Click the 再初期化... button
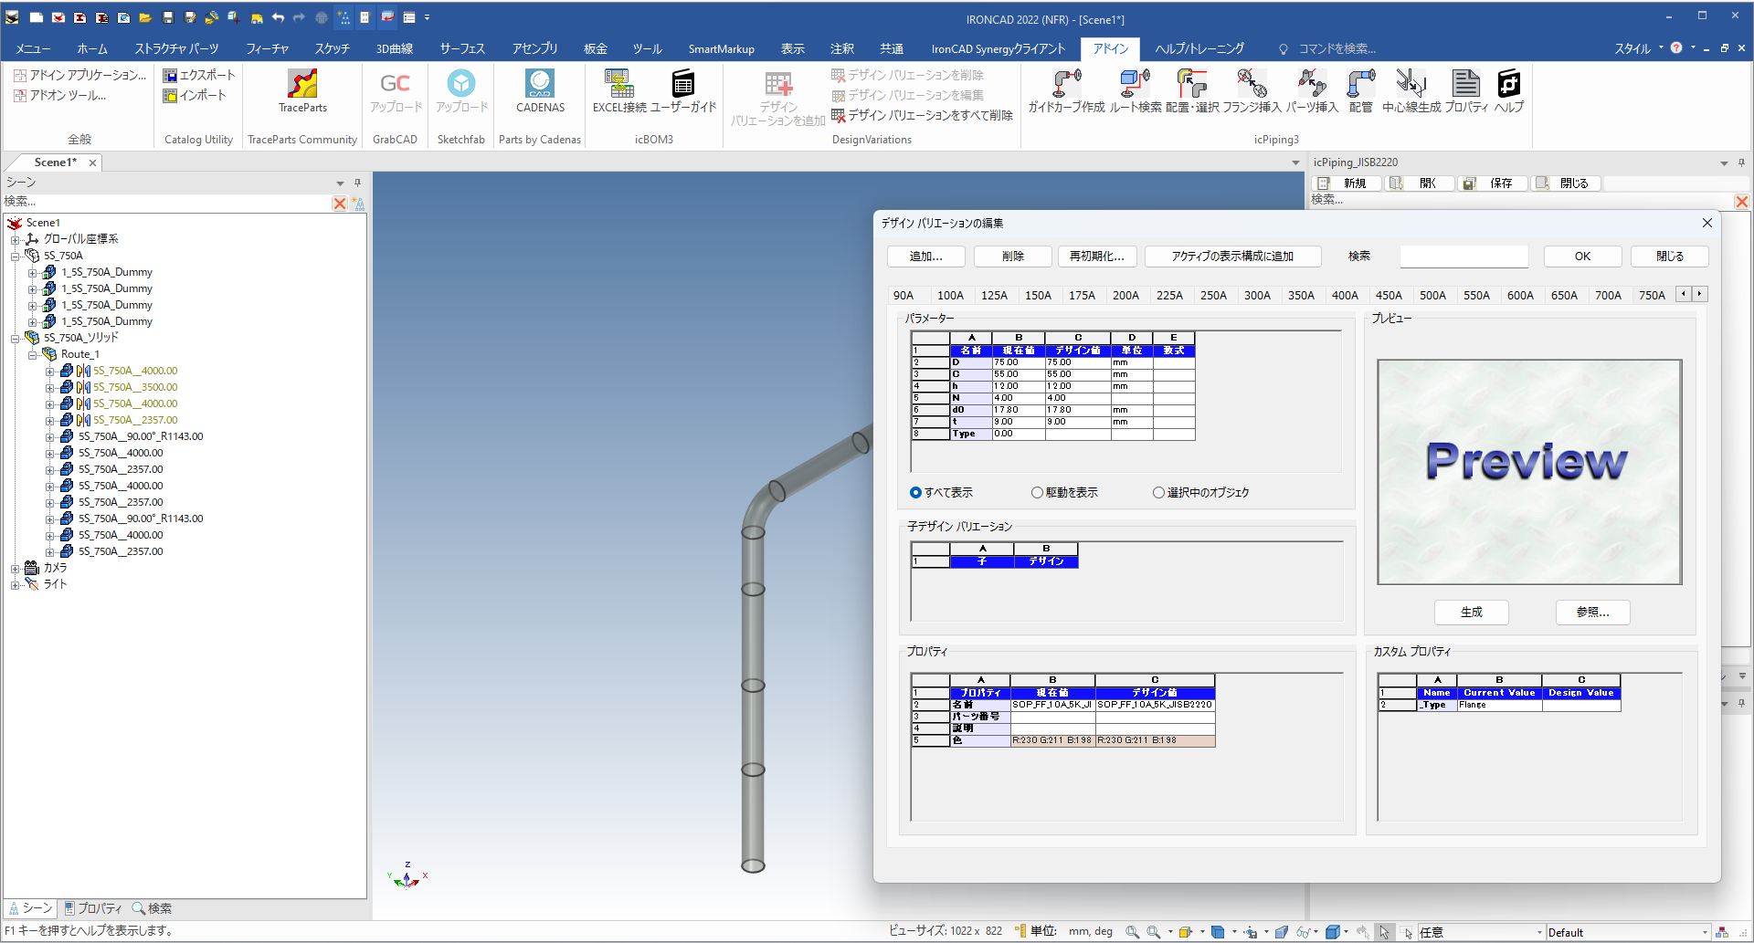 1096,257
